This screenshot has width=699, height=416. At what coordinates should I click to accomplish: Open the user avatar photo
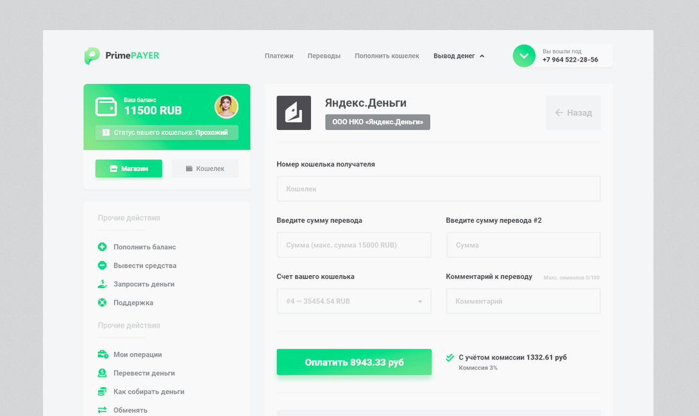point(226,107)
